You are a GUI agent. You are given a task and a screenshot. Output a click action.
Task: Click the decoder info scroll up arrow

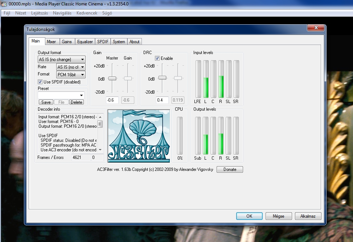[100, 117]
